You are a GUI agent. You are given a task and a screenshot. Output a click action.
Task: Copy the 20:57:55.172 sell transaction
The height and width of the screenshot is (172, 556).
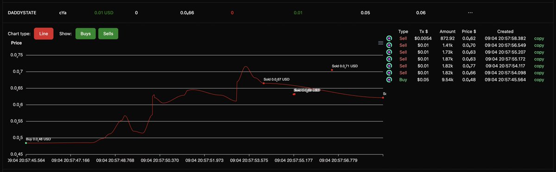(539, 59)
